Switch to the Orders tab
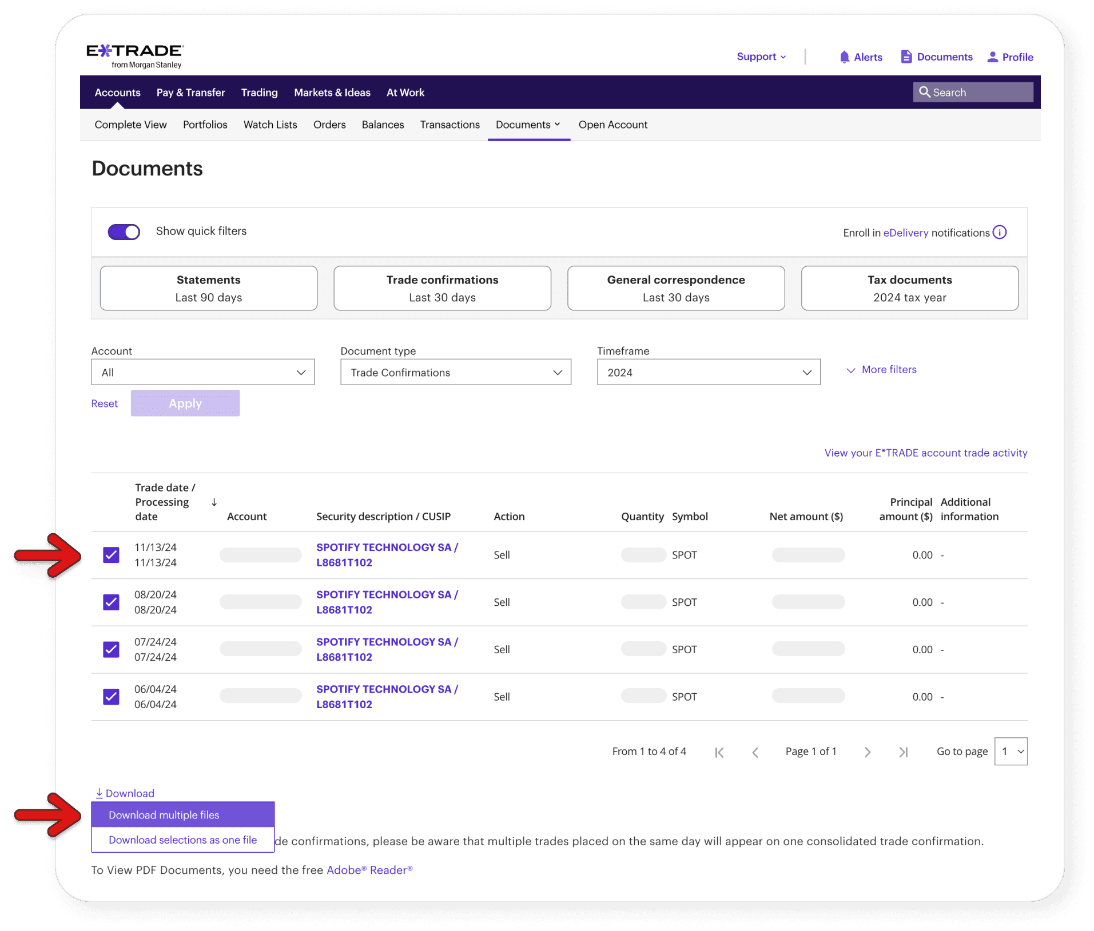The image size is (1094, 931). [x=329, y=125]
